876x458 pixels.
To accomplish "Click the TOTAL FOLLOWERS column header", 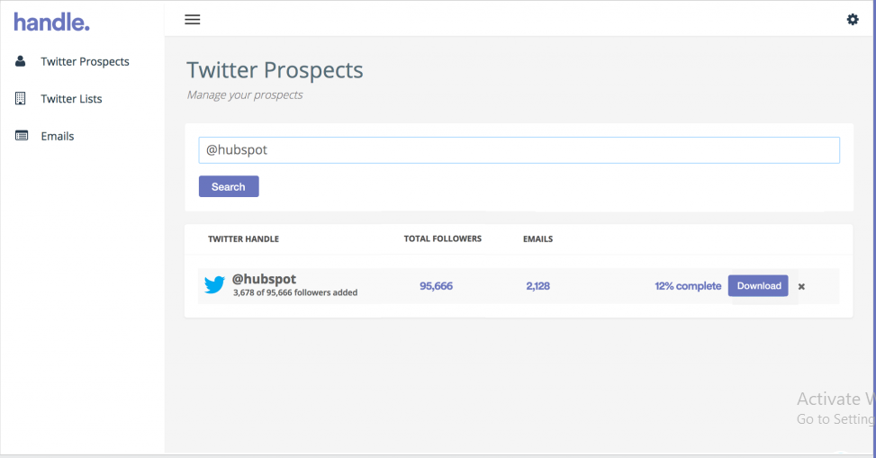I will point(442,238).
